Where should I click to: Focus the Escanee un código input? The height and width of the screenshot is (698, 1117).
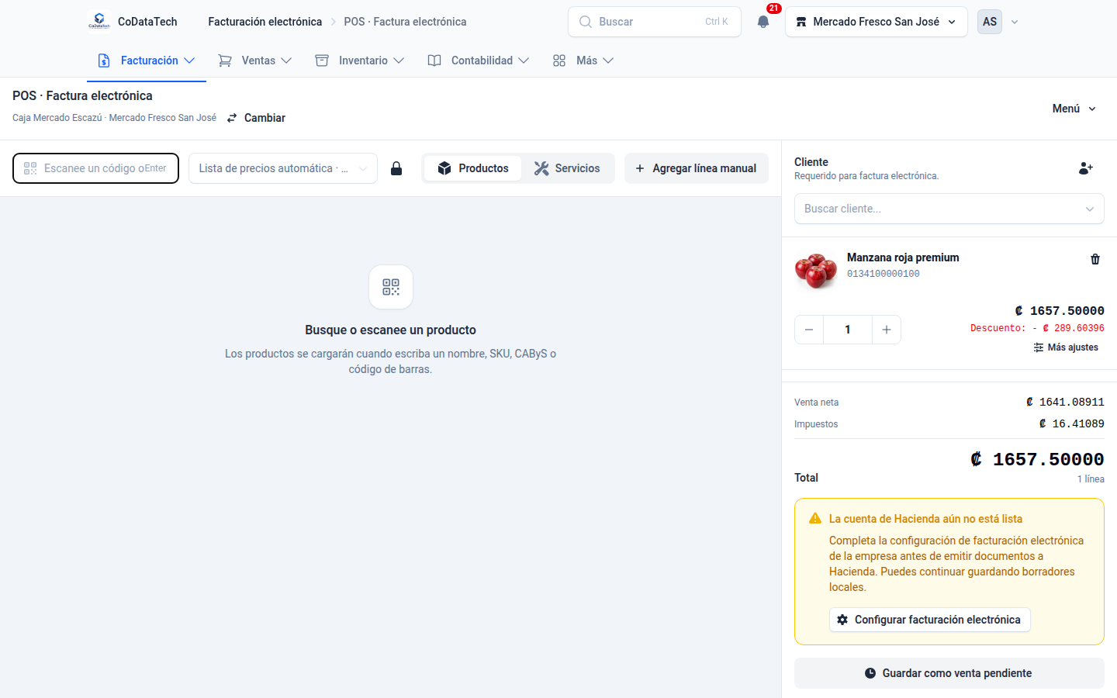[96, 168]
